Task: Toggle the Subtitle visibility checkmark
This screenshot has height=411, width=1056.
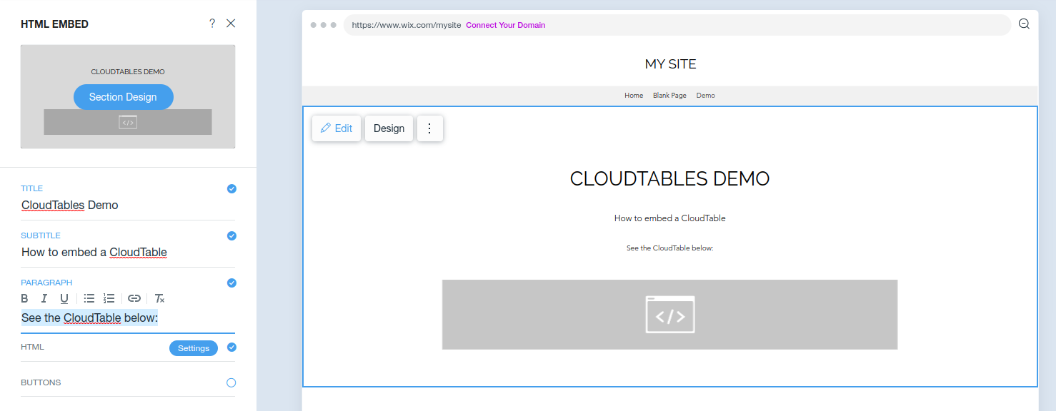Action: (x=231, y=236)
